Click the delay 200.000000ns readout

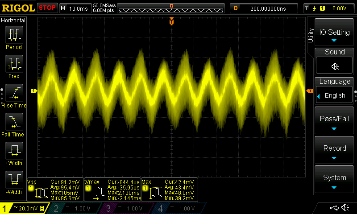268,8
